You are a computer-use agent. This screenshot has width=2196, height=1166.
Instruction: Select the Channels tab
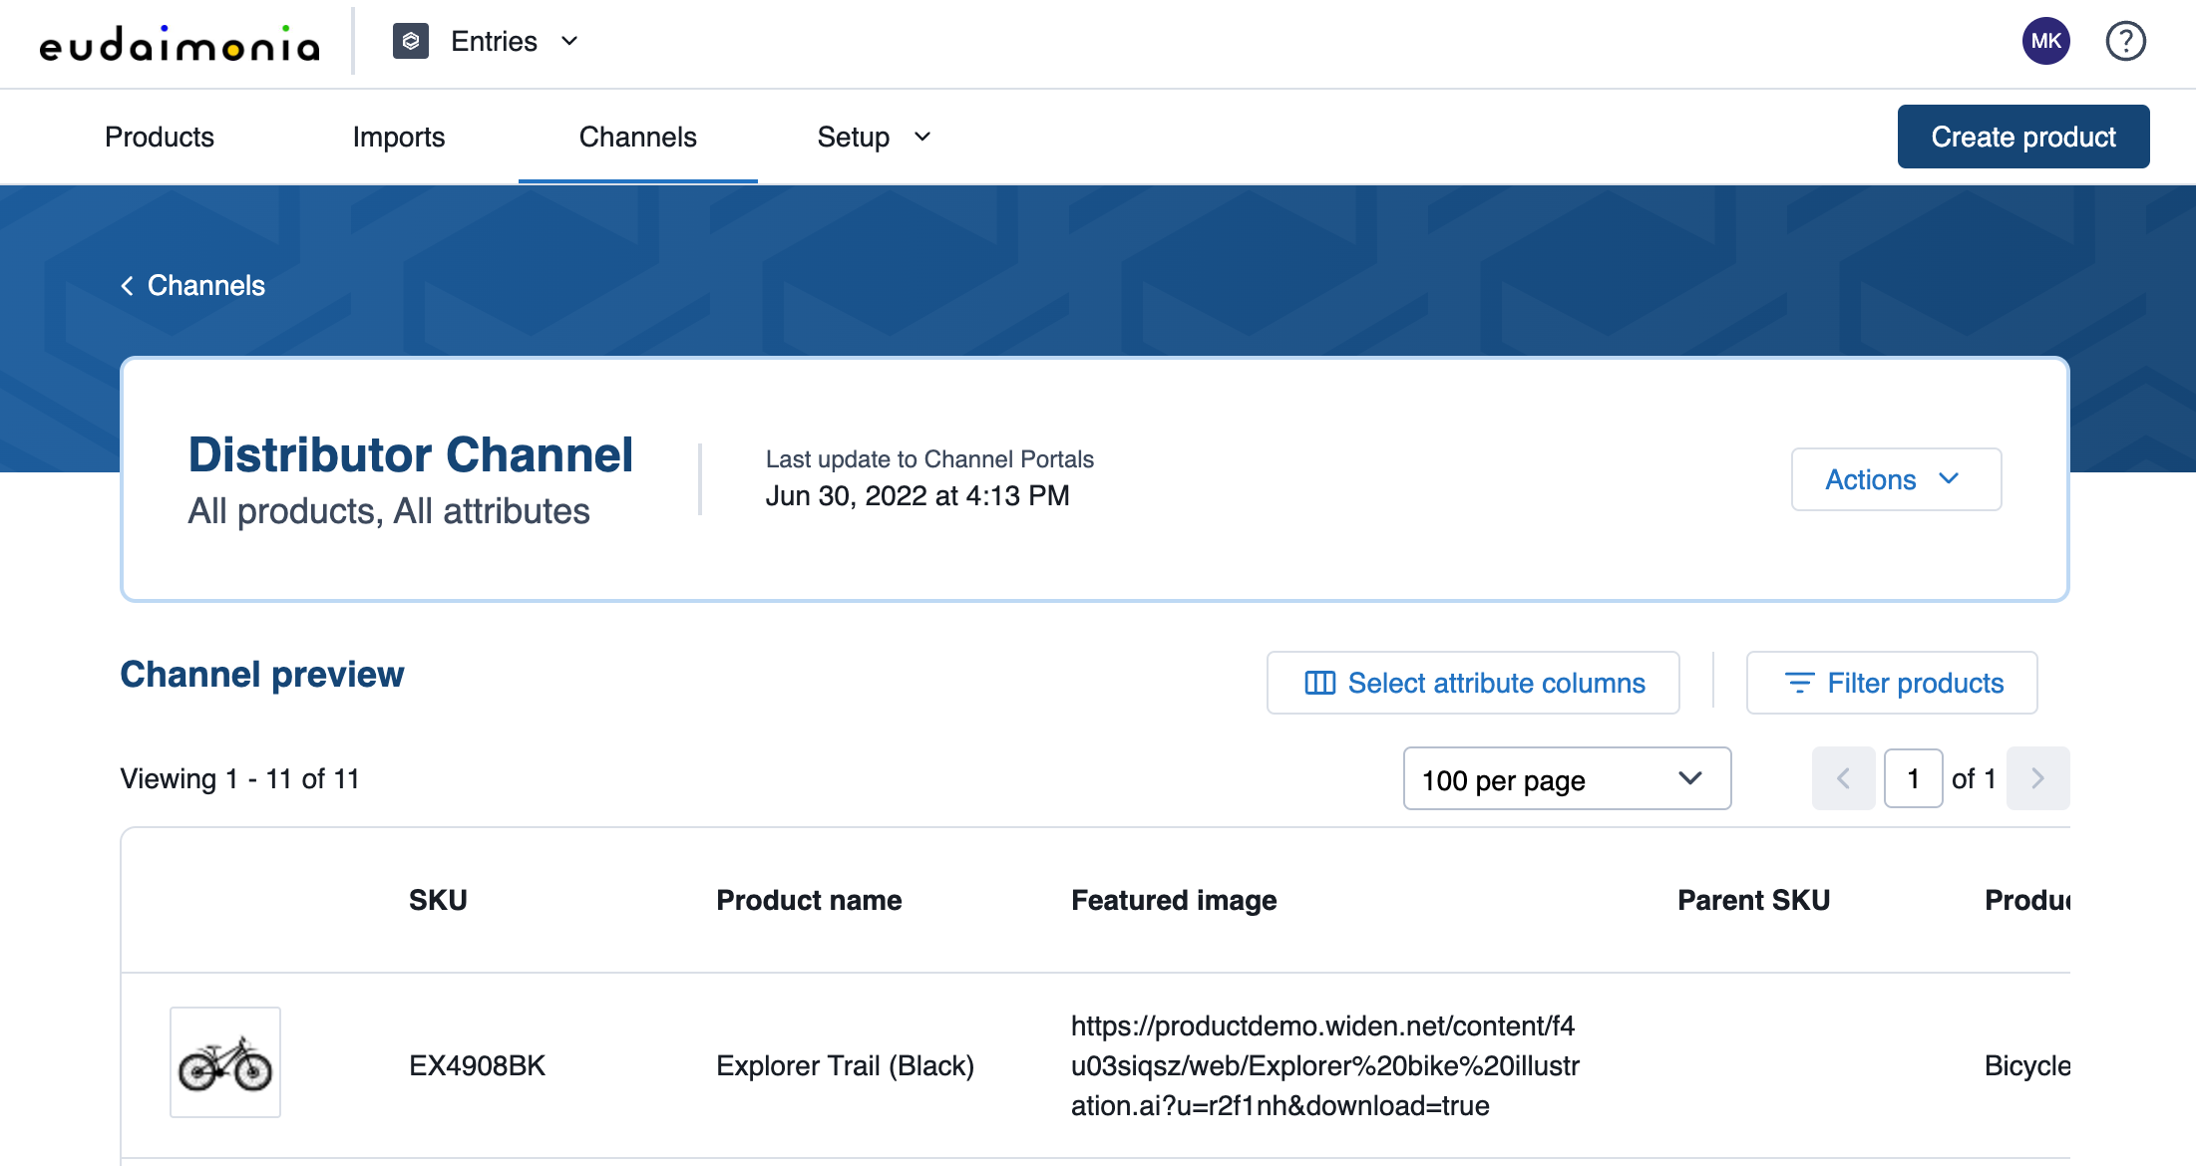[x=638, y=137]
